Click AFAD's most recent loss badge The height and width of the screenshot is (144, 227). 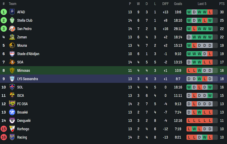pyautogui.click(x=210, y=12)
